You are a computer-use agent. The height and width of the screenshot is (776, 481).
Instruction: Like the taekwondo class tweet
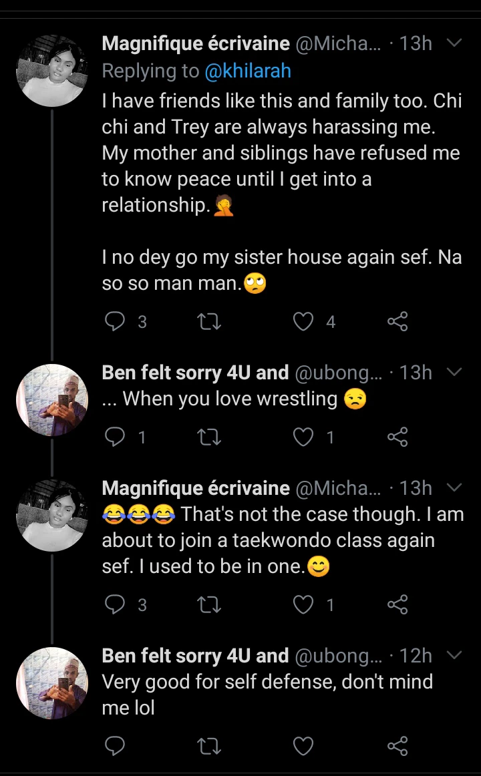tap(304, 605)
